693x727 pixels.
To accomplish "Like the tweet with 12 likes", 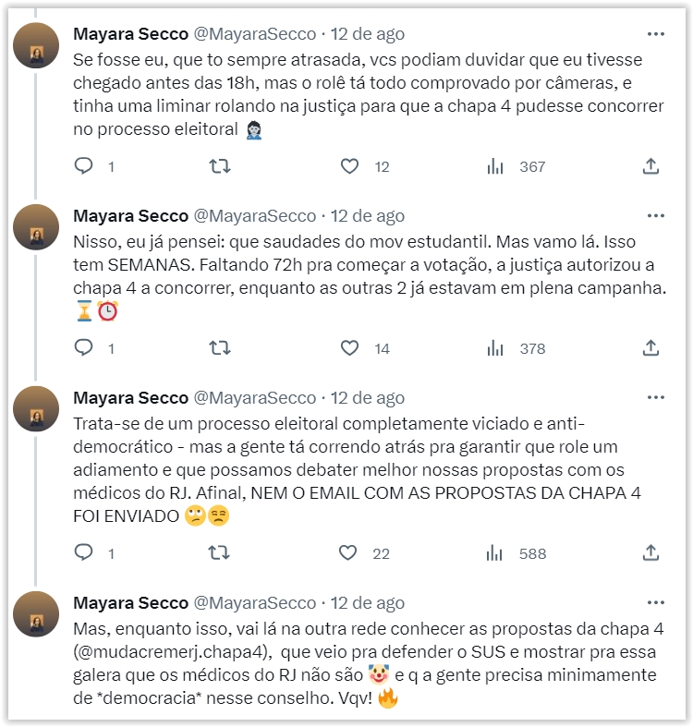I will [349, 166].
